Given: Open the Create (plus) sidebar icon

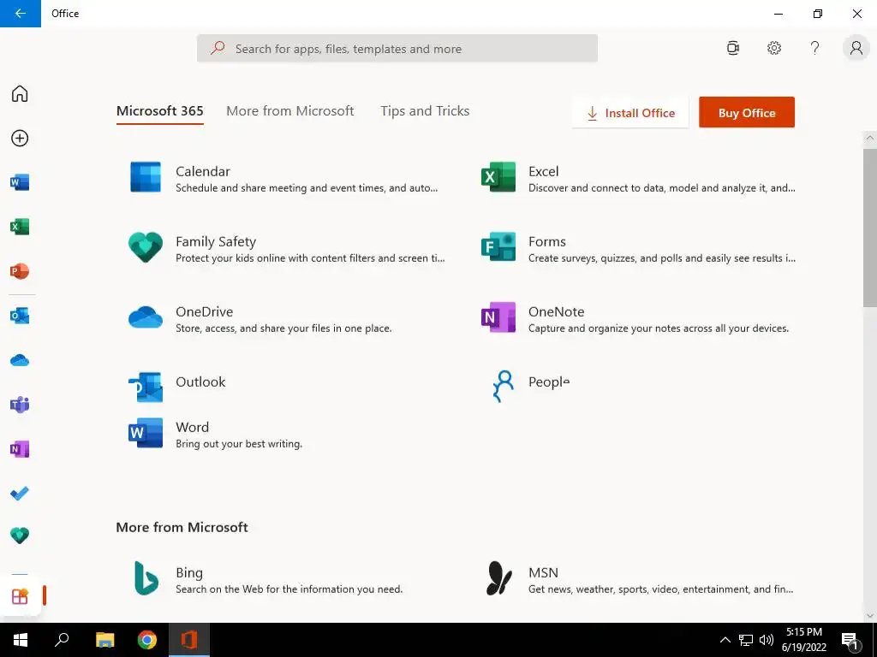Looking at the screenshot, I should 20,138.
